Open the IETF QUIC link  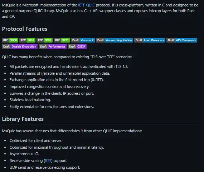pos(86,5)
